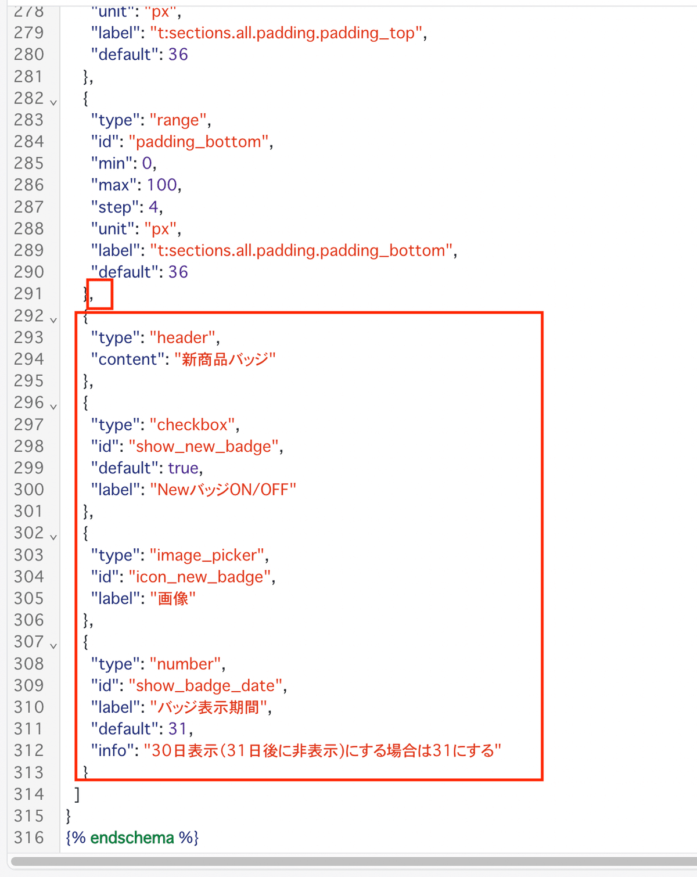This screenshot has height=877, width=697.
Task: Click the "number" type value
Action: click(x=185, y=664)
